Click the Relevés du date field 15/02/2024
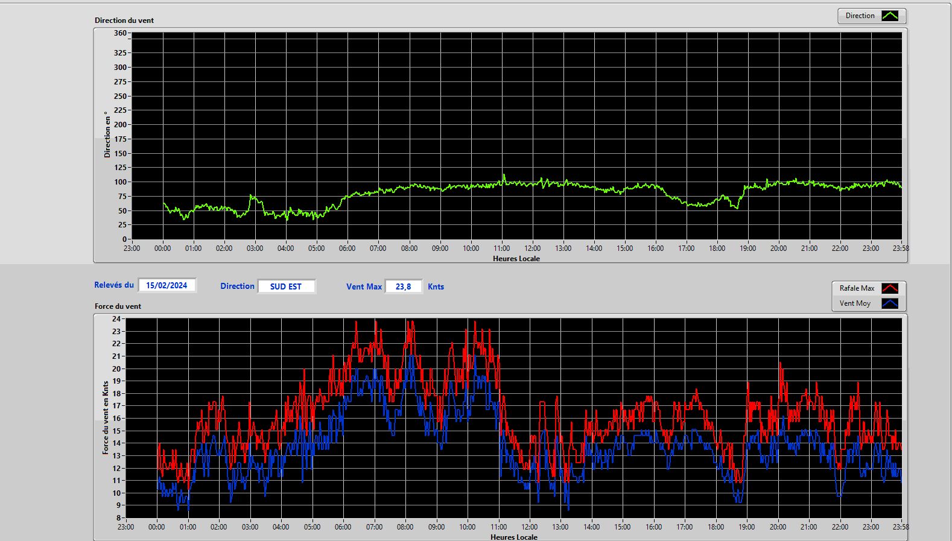 (x=167, y=285)
